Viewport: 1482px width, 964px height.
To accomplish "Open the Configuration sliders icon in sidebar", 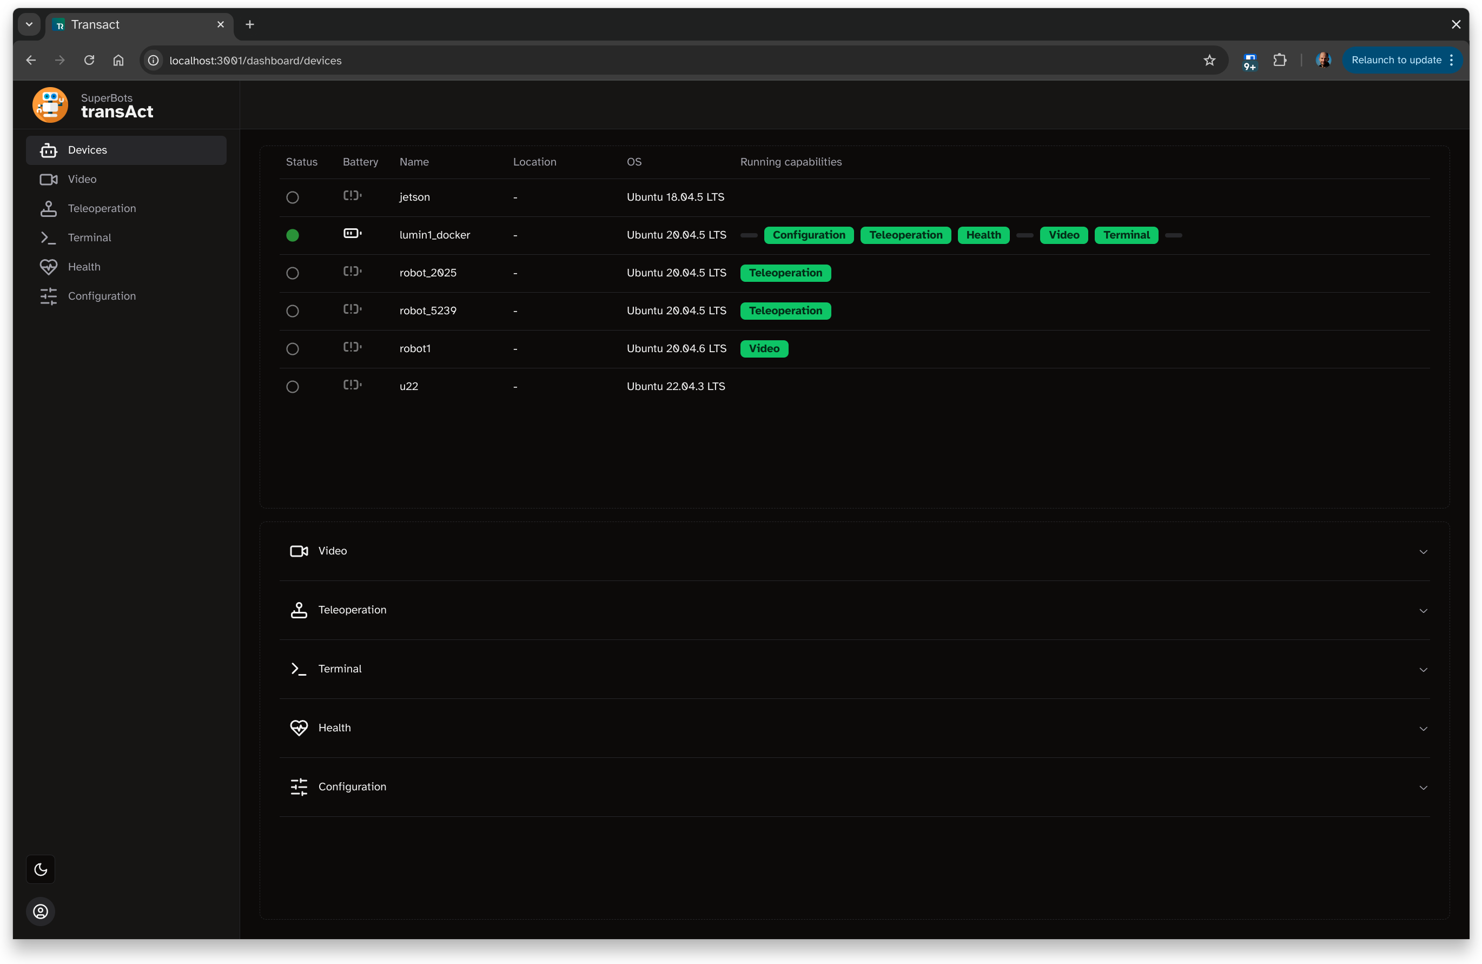I will pyautogui.click(x=49, y=296).
